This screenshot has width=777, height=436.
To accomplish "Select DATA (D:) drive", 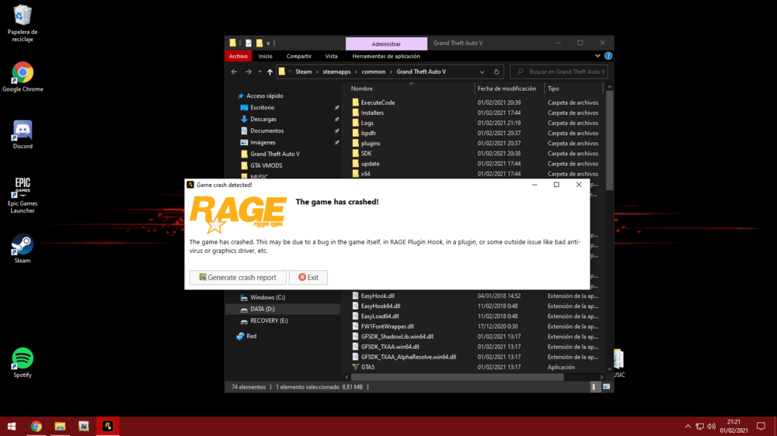I will (x=262, y=309).
